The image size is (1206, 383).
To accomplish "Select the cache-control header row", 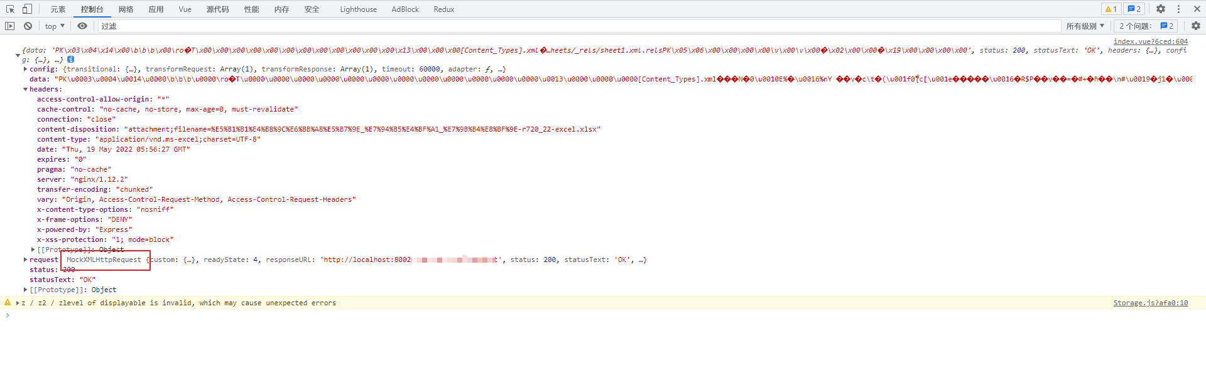I will click(x=167, y=109).
